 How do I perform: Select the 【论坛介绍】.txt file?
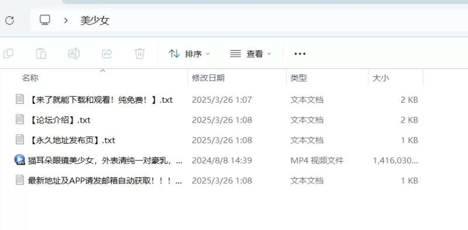click(x=53, y=120)
